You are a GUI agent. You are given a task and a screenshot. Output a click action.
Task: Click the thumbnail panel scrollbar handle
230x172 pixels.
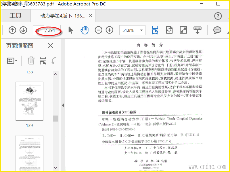tap(55, 118)
